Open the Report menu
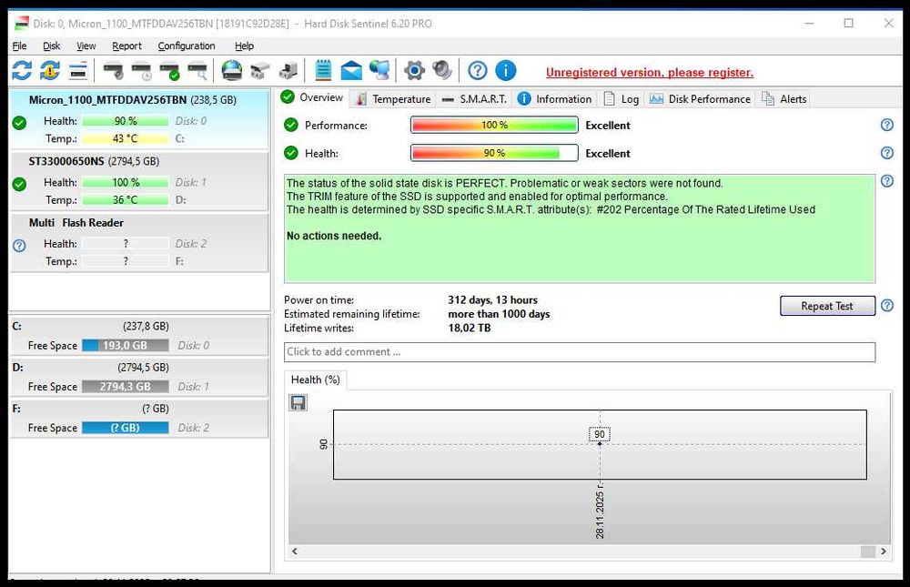Viewport: 910px width, 587px height. (126, 46)
